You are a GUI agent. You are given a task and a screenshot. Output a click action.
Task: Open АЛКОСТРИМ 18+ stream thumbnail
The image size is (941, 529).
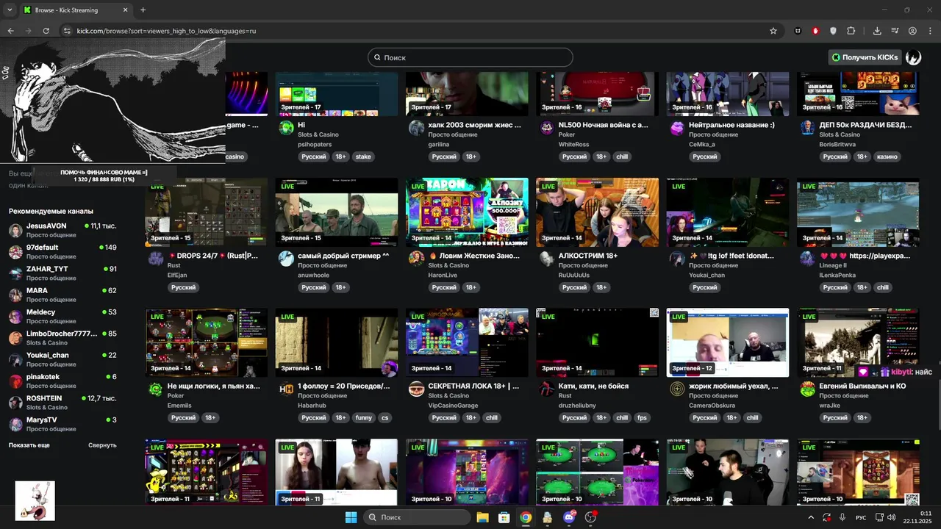click(597, 212)
